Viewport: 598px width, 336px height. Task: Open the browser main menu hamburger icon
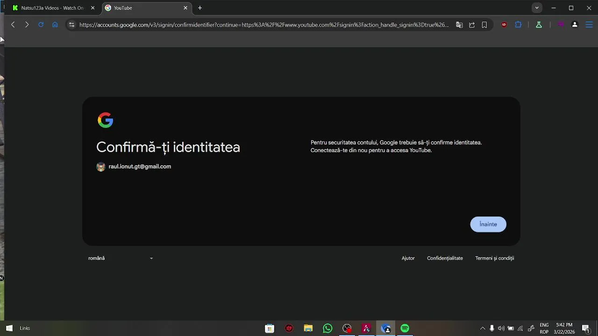tap(589, 25)
